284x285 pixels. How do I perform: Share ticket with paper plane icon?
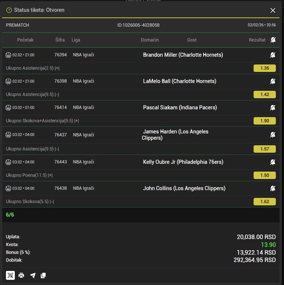pos(33,275)
